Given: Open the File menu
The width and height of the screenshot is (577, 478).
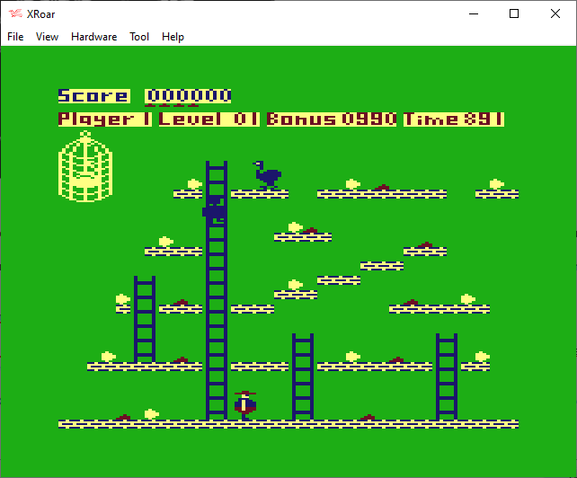Looking at the screenshot, I should [15, 37].
